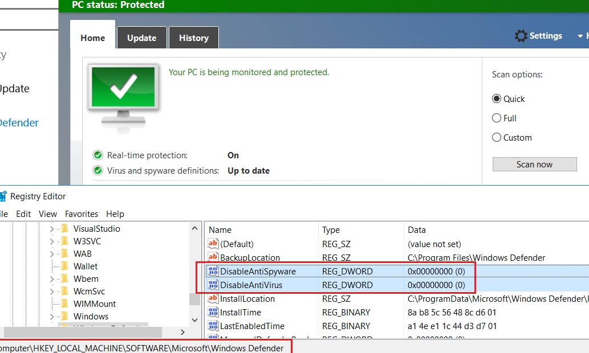The image size is (589, 353).
Task: Click the WAB folder icon
Action: pos(64,253)
